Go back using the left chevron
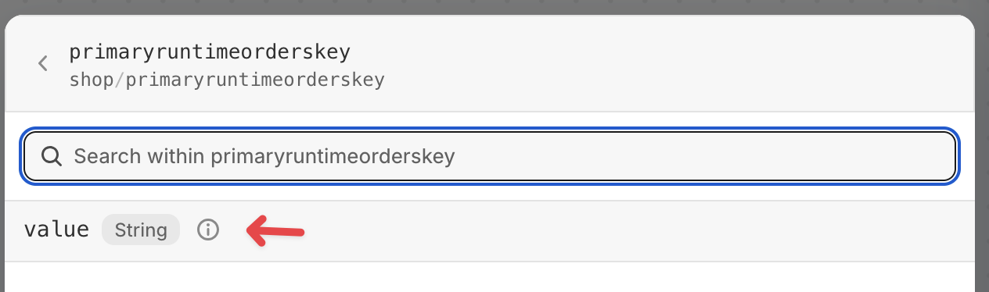Screen dimensions: 989x292 coord(43,64)
